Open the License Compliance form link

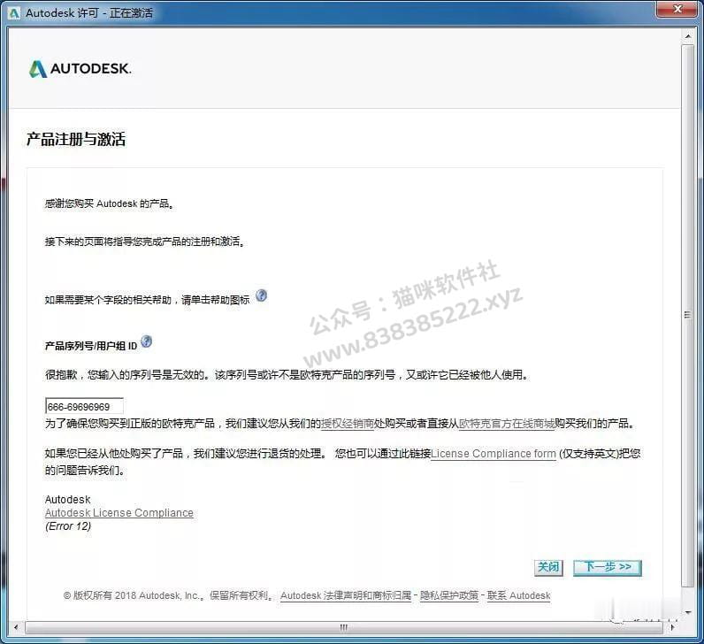pyautogui.click(x=493, y=454)
